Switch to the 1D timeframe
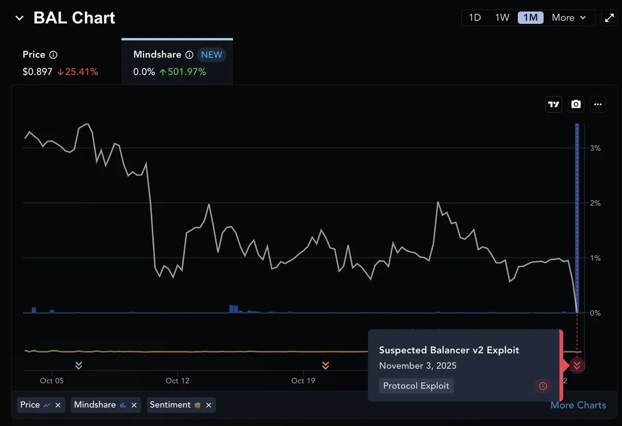 [475, 18]
